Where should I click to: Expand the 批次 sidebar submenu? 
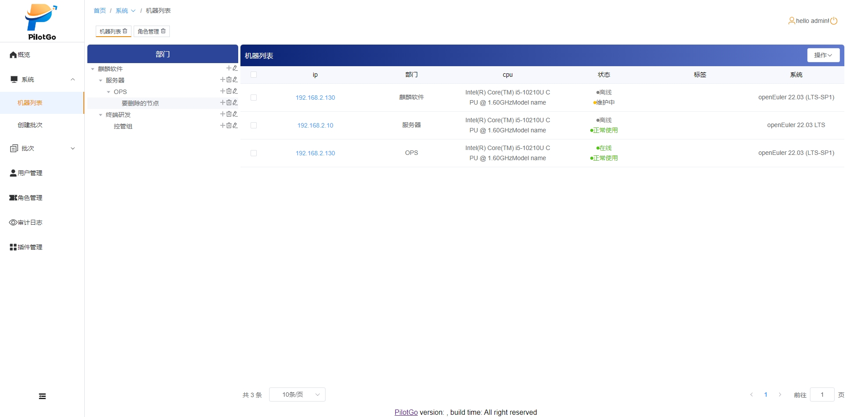(x=42, y=148)
